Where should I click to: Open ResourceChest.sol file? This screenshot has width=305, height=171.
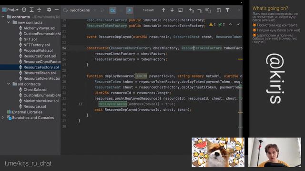tap(40, 56)
